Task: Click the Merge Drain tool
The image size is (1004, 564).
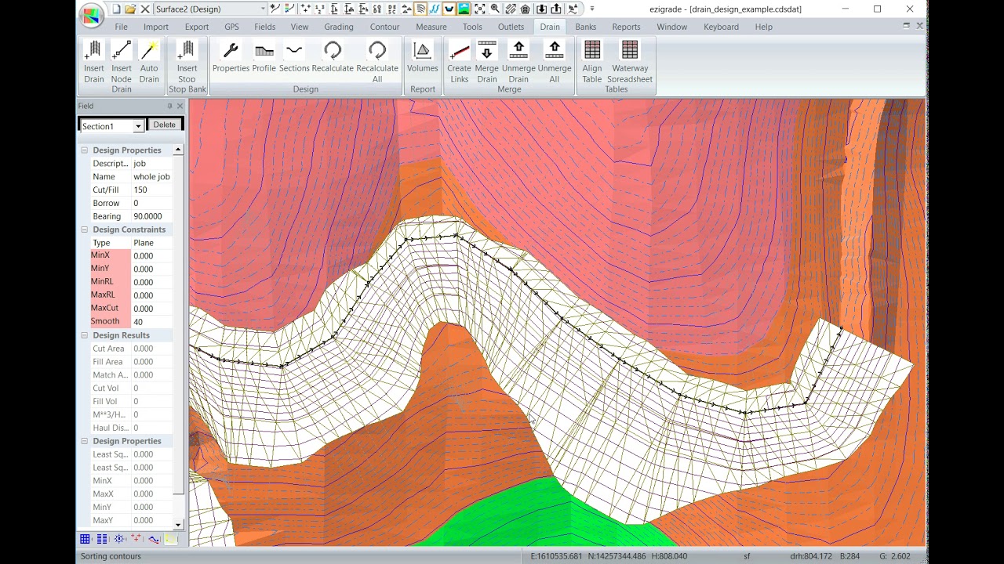Action: click(x=487, y=63)
